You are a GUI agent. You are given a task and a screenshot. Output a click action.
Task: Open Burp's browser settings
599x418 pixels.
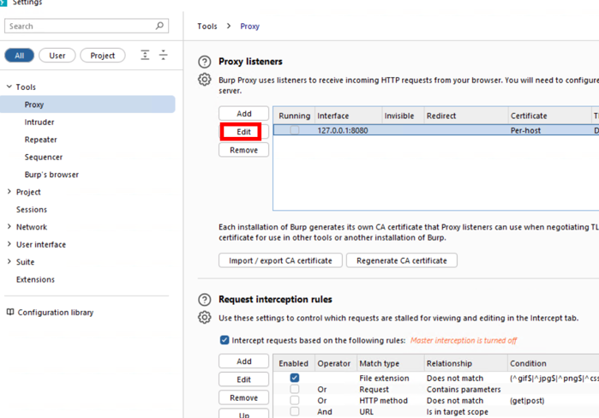[x=51, y=175]
